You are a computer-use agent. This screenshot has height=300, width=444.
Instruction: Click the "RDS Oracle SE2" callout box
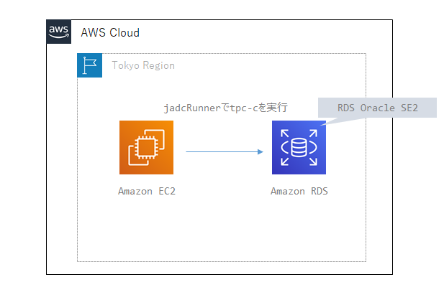(x=377, y=108)
